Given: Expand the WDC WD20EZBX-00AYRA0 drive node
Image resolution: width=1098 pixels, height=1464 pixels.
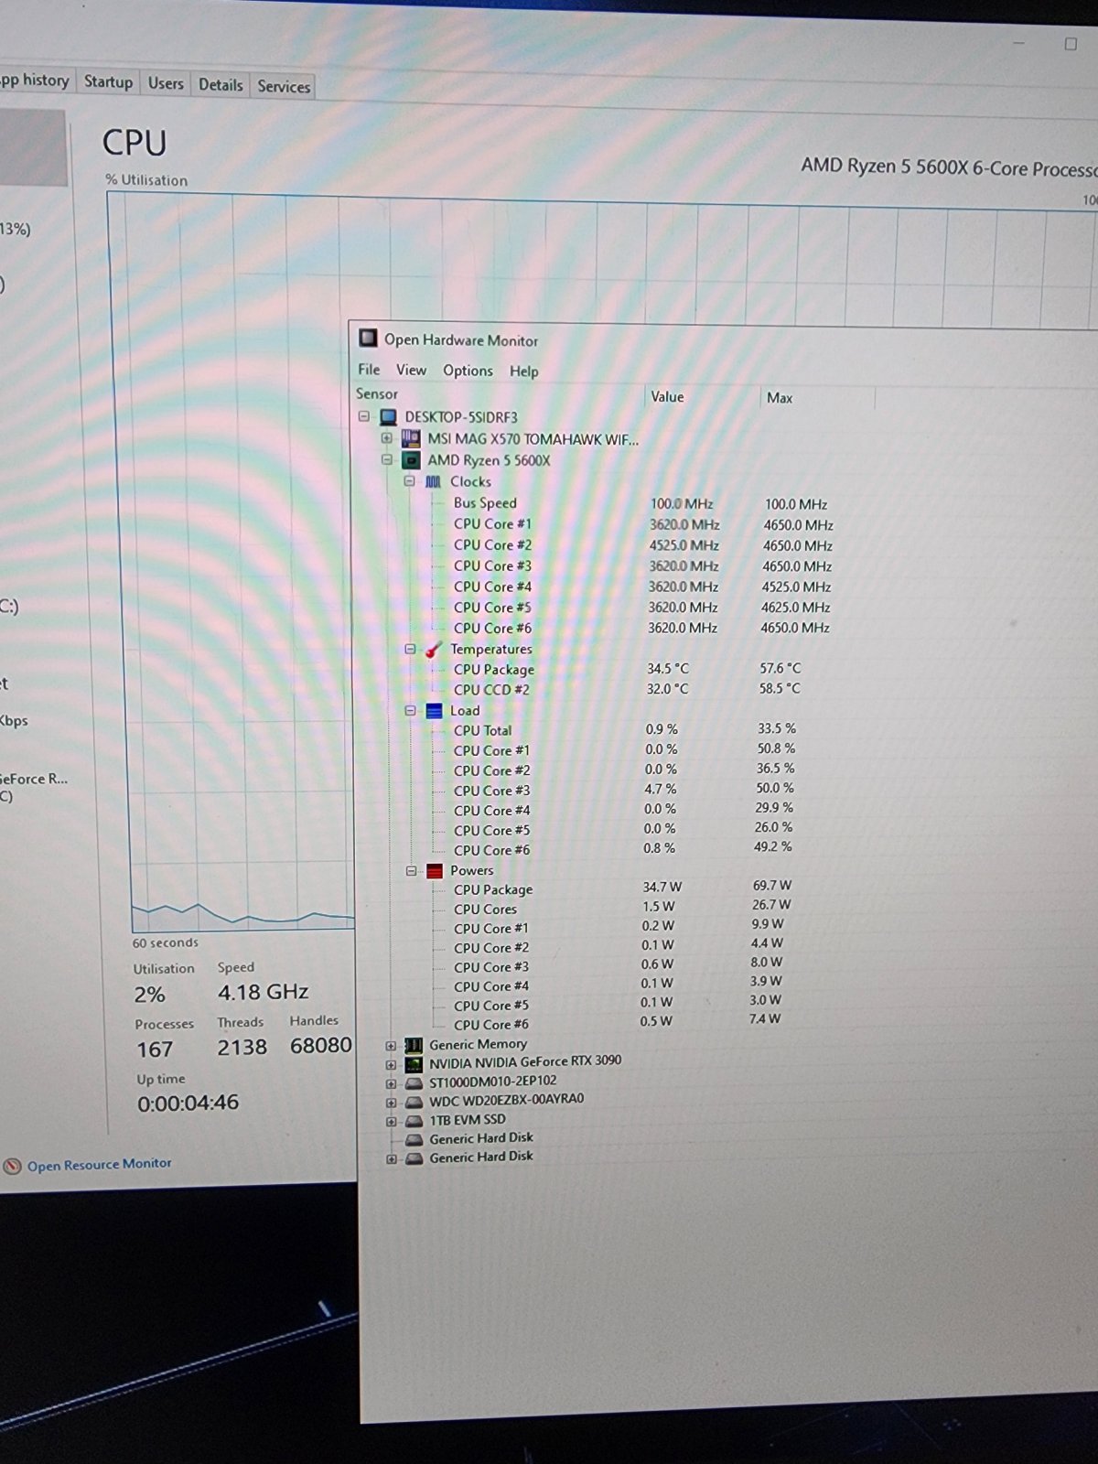Looking at the screenshot, I should point(391,1103).
